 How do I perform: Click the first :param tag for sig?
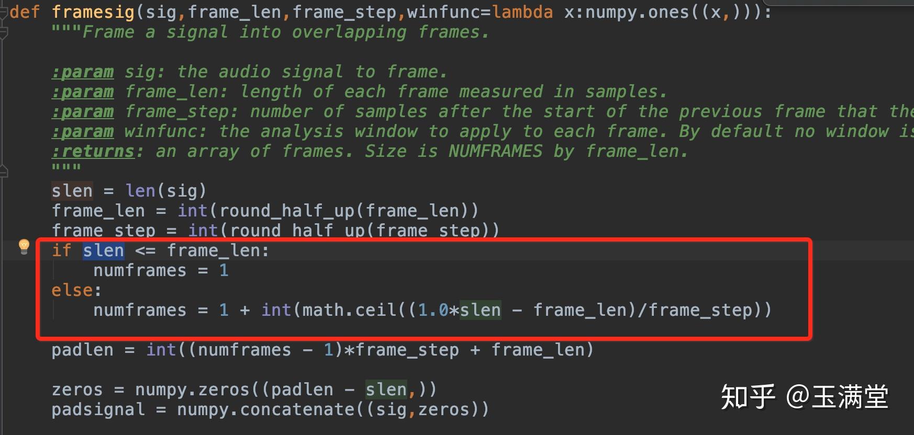pos(83,72)
